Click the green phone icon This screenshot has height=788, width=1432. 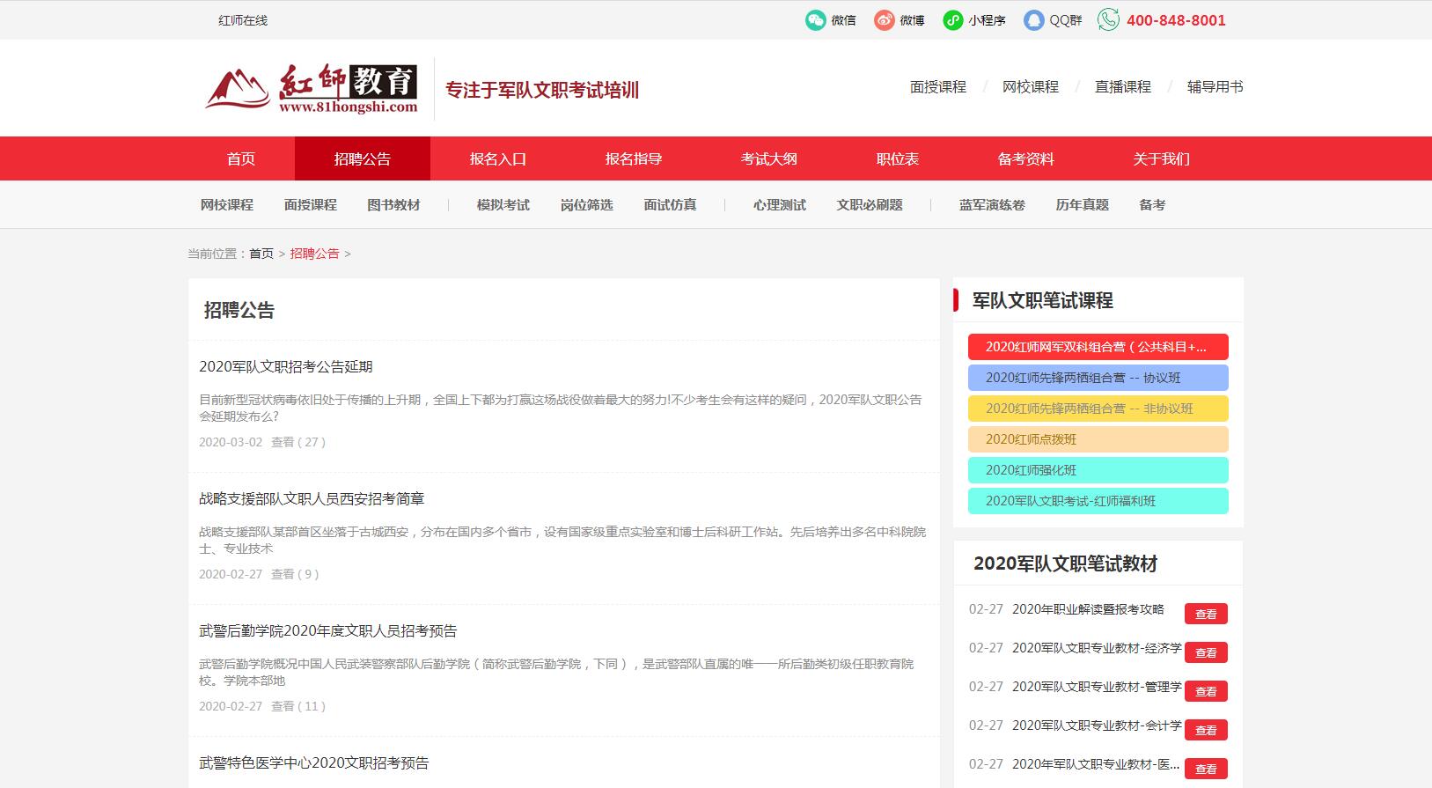point(1108,19)
